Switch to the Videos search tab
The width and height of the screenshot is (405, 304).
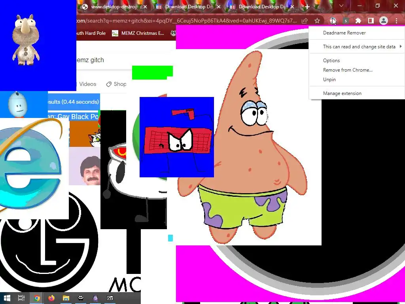point(87,84)
